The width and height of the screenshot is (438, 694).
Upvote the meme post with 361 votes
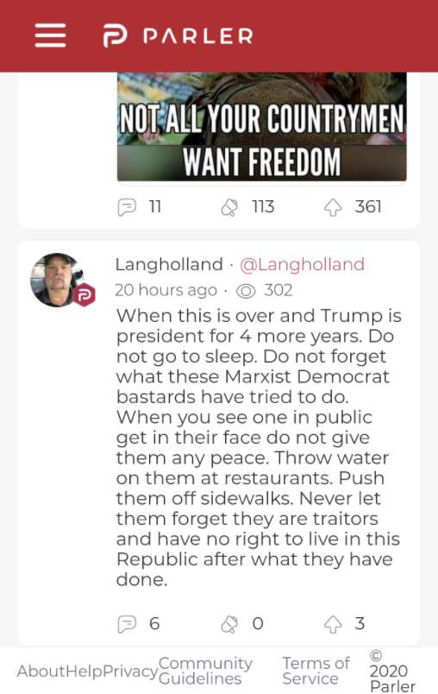tap(333, 206)
